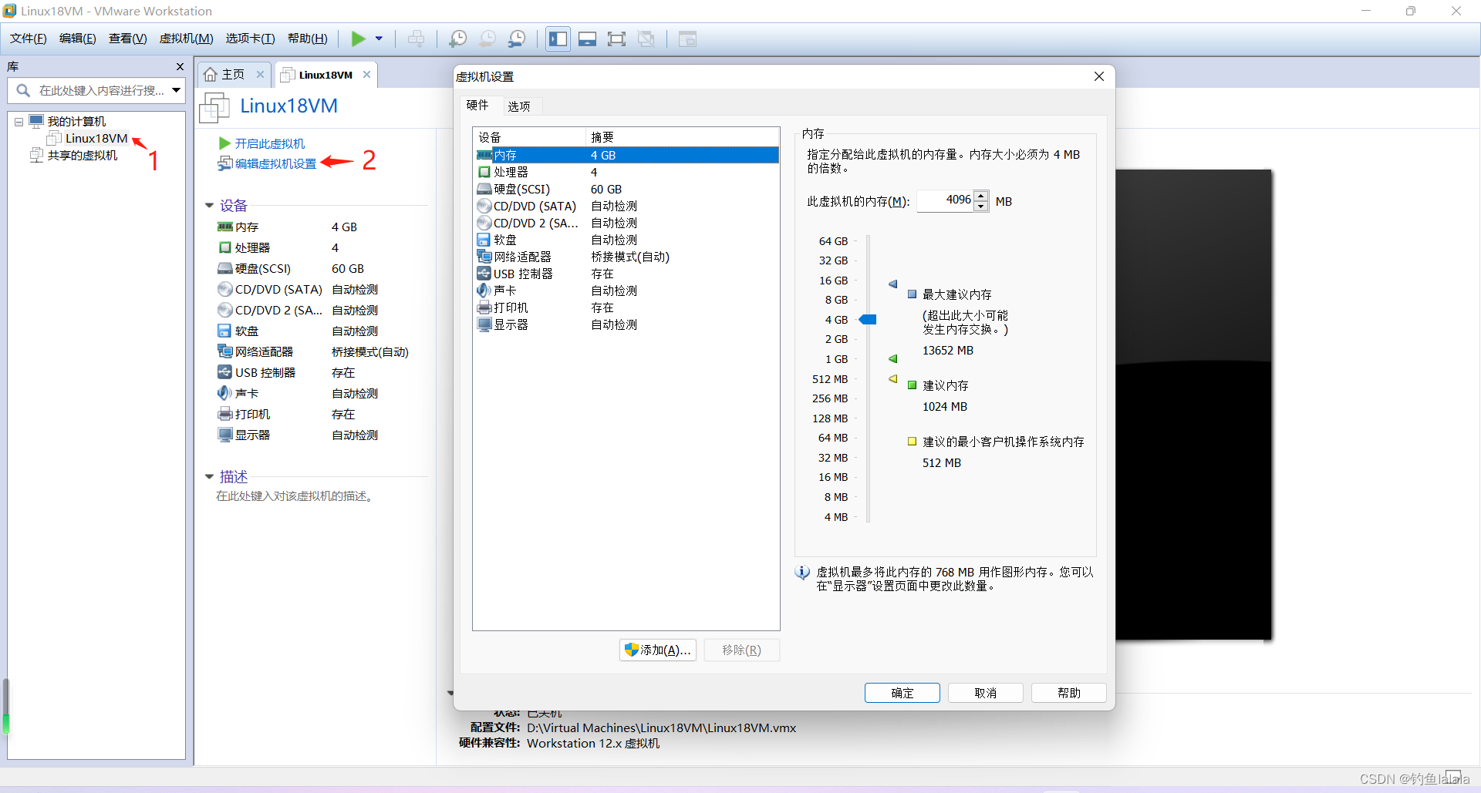This screenshot has height=793, width=1481.
Task: Decrease memory with the down spinner arrow
Action: click(x=980, y=206)
